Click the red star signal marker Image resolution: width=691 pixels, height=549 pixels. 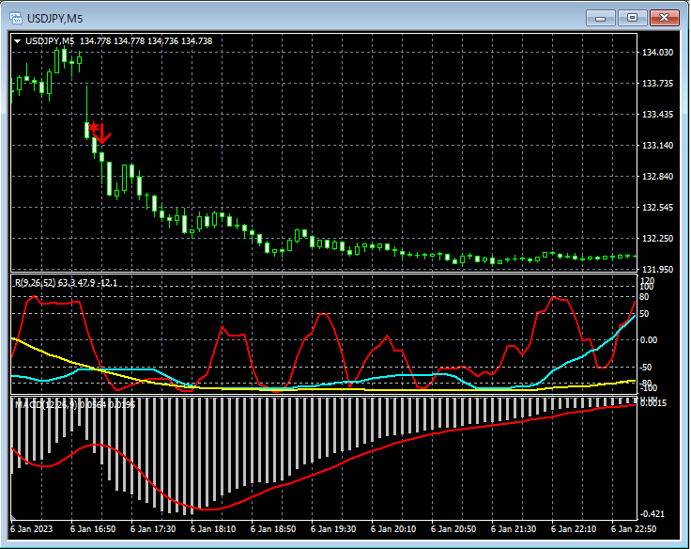click(x=94, y=128)
